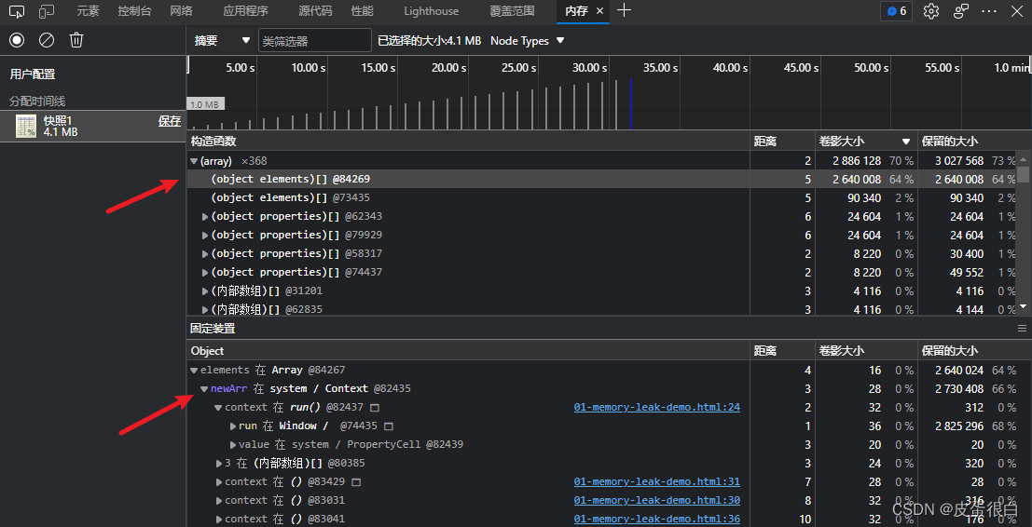
Task: Click the inspect element picker icon
Action: click(16, 11)
